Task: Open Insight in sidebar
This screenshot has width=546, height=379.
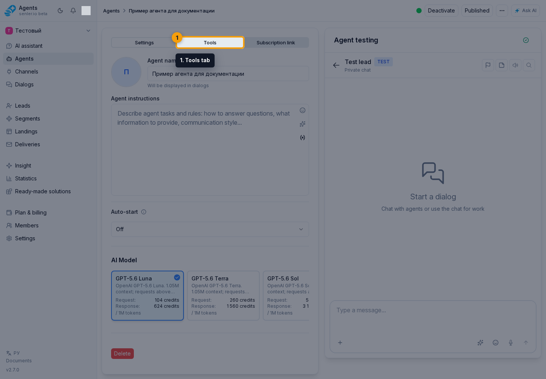Action: coord(48,166)
